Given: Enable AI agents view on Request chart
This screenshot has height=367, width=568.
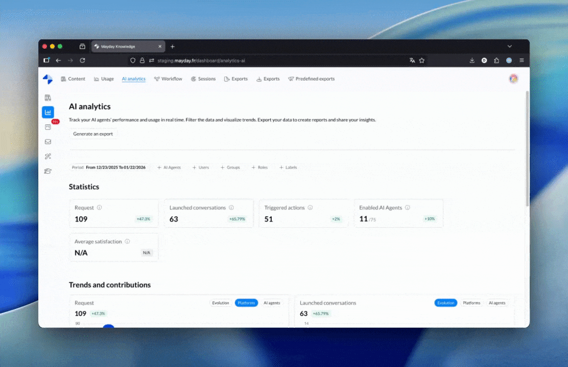Looking at the screenshot, I should pyautogui.click(x=272, y=302).
